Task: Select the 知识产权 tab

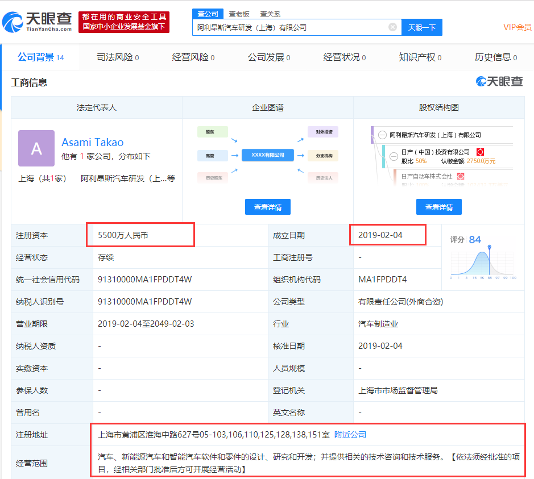Action: (x=420, y=57)
